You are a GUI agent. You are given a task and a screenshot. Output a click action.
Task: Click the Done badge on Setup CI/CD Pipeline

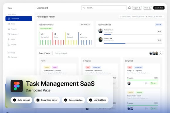pyautogui.click(x=154, y=83)
